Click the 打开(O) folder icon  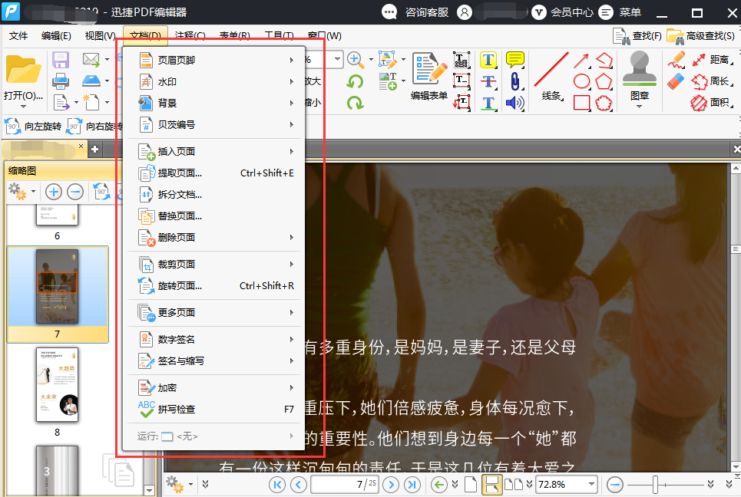(x=23, y=70)
